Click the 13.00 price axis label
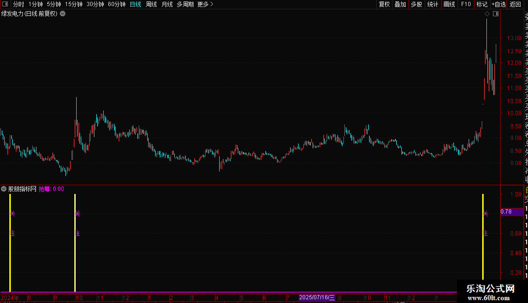528x303 pixels. tap(514, 38)
